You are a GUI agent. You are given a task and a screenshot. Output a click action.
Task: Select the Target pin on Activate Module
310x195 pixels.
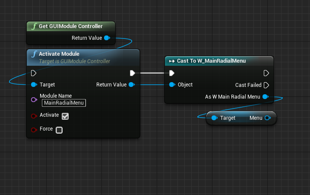(x=34, y=84)
